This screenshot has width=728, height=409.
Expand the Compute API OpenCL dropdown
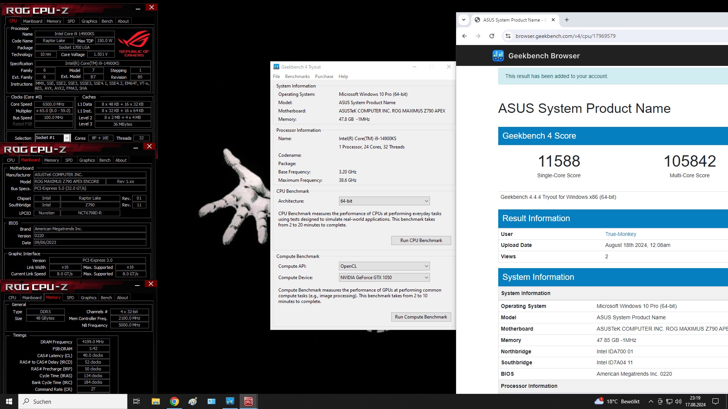pos(384,266)
